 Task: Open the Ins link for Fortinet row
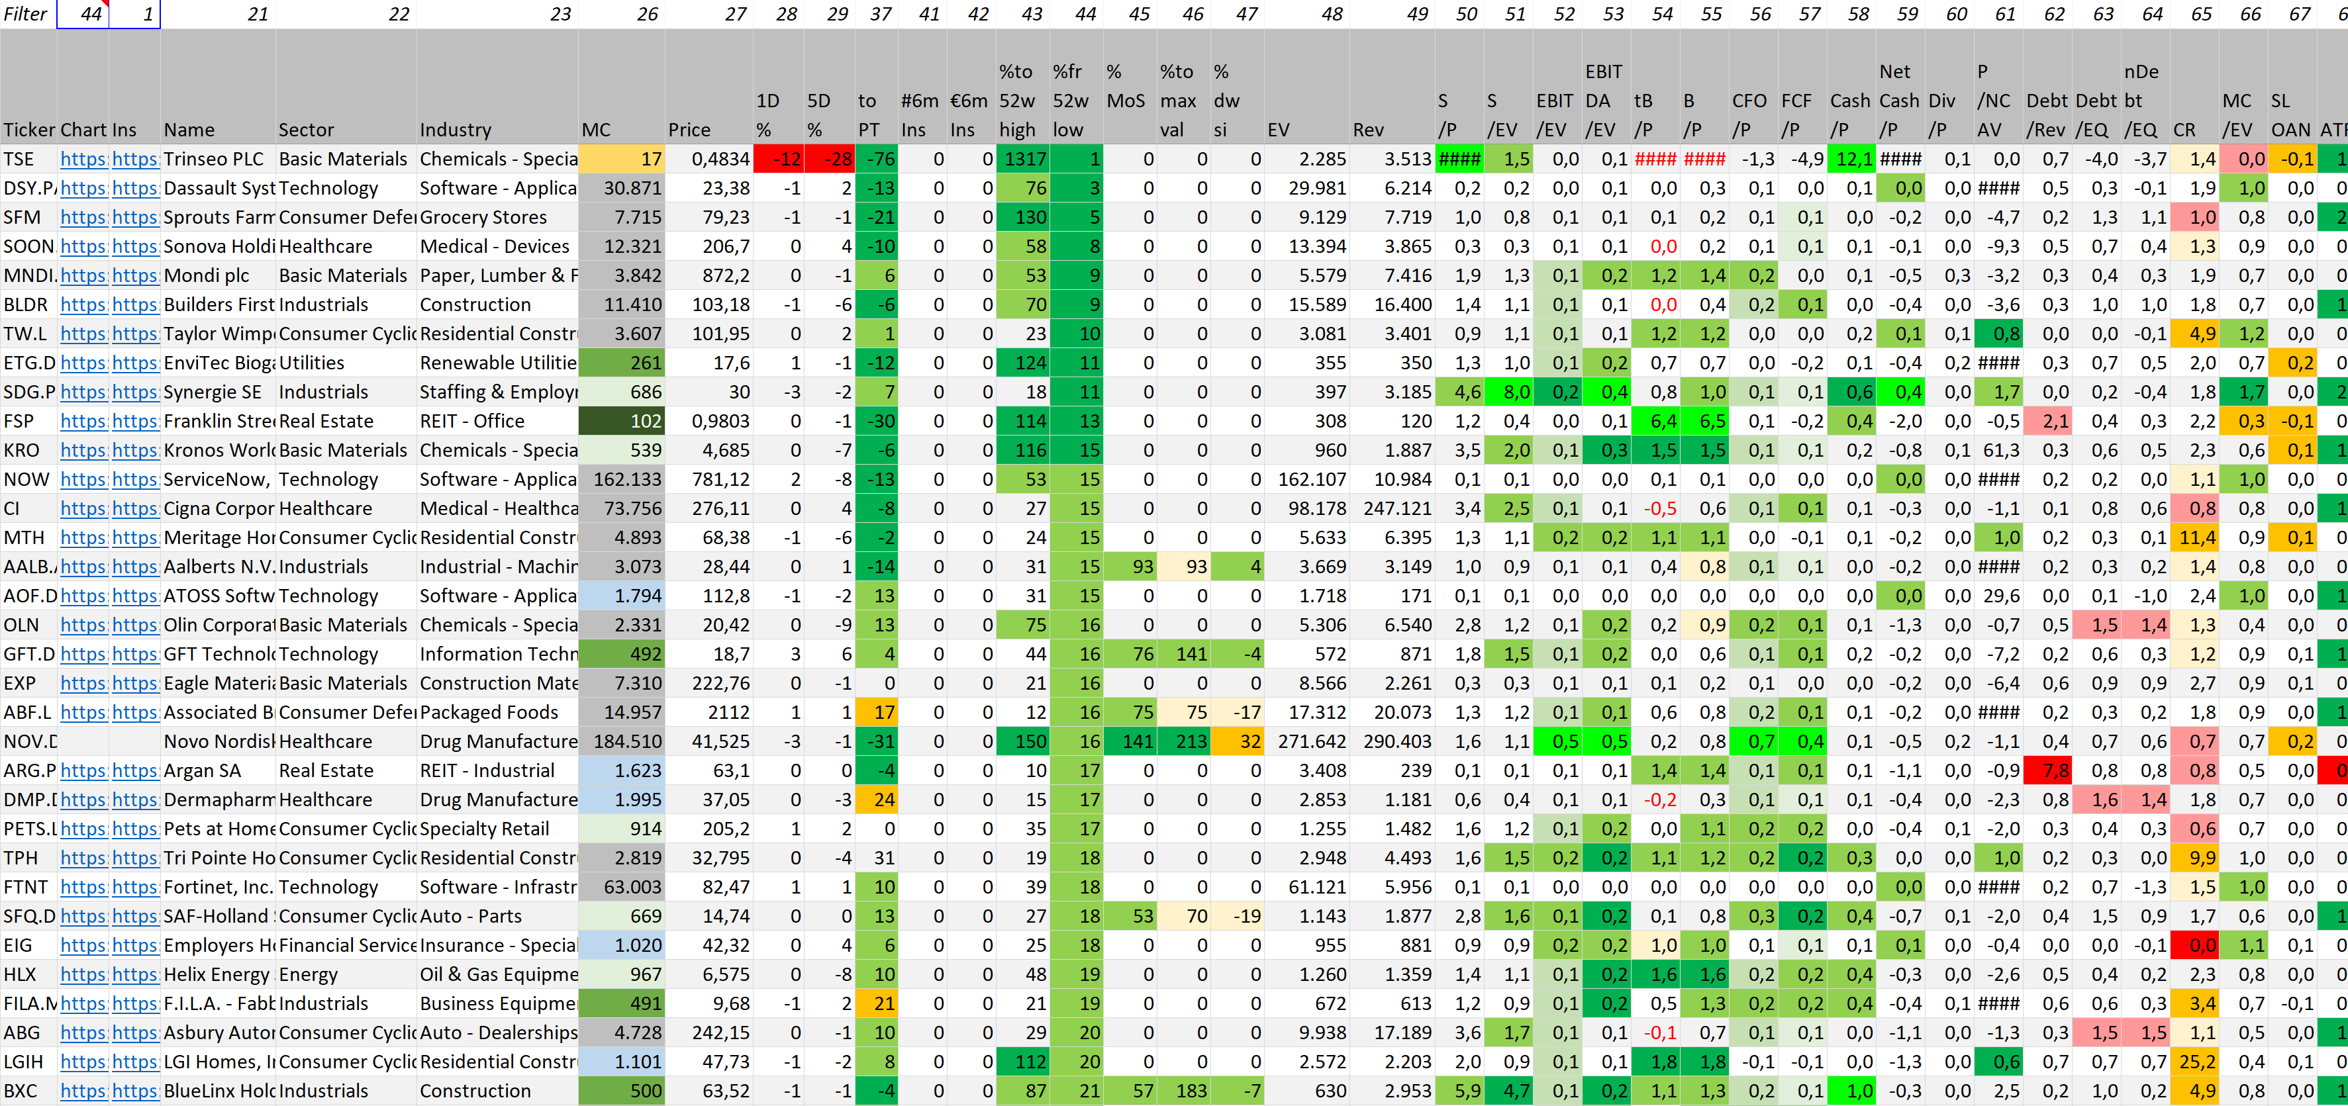coord(135,888)
